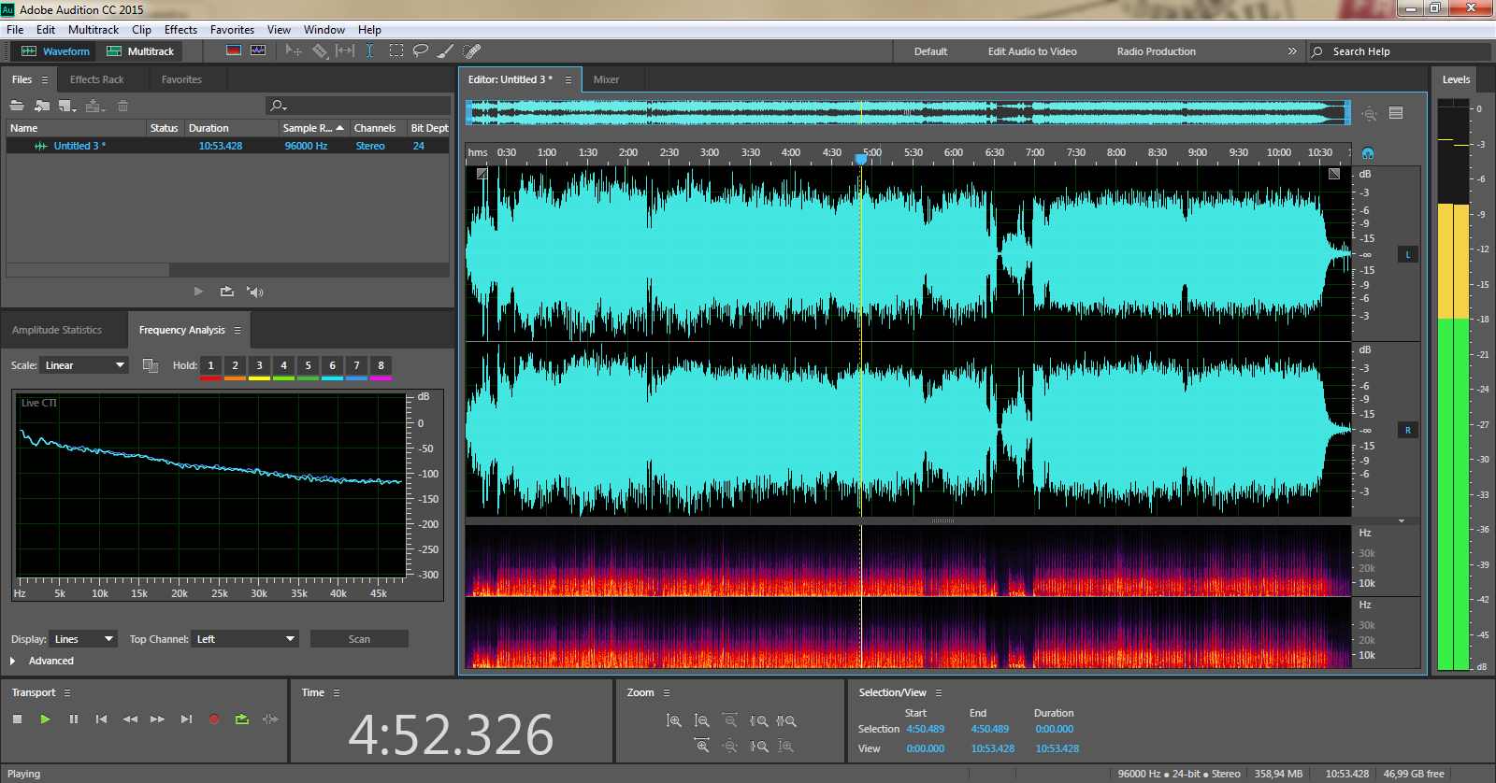Open the Scale dropdown set to Linear
The height and width of the screenshot is (783, 1496).
(x=84, y=365)
